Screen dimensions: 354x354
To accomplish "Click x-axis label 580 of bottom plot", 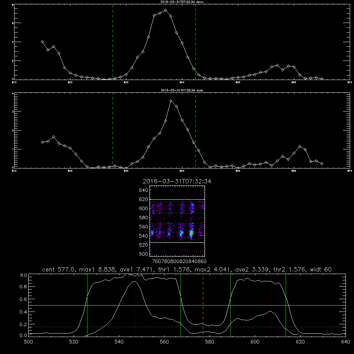I will pyautogui.click(x=210, y=342).
